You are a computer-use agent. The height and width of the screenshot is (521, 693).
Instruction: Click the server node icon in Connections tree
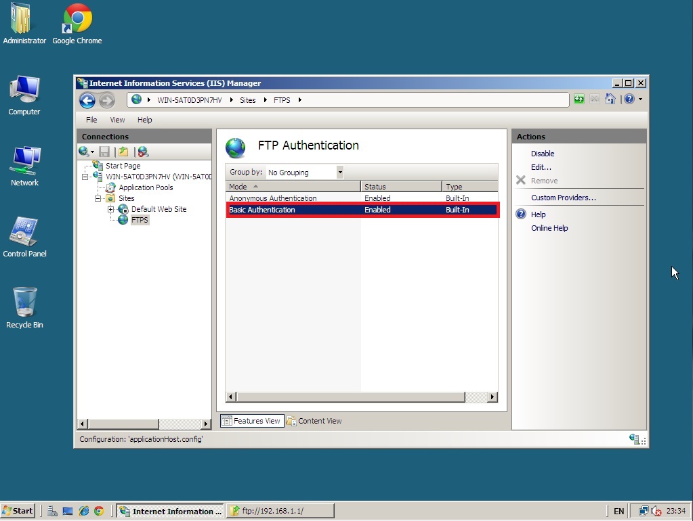point(98,176)
